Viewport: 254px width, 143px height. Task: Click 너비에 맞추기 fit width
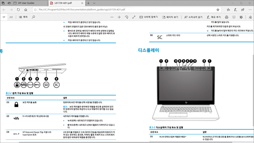click(148, 17)
